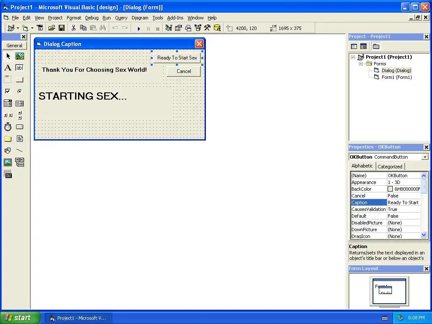Select the PictureBox control tool
Screen dimensions: 432x324
[x=19, y=56]
